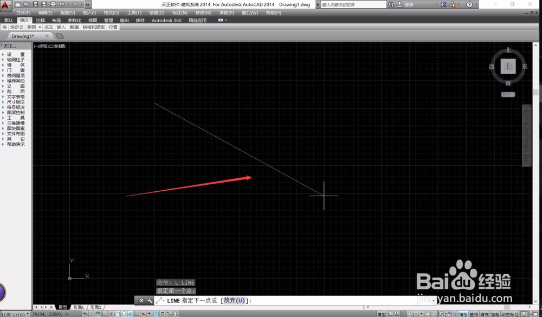Click the Plot printer icon
542x317 pixels.
pos(53,4)
